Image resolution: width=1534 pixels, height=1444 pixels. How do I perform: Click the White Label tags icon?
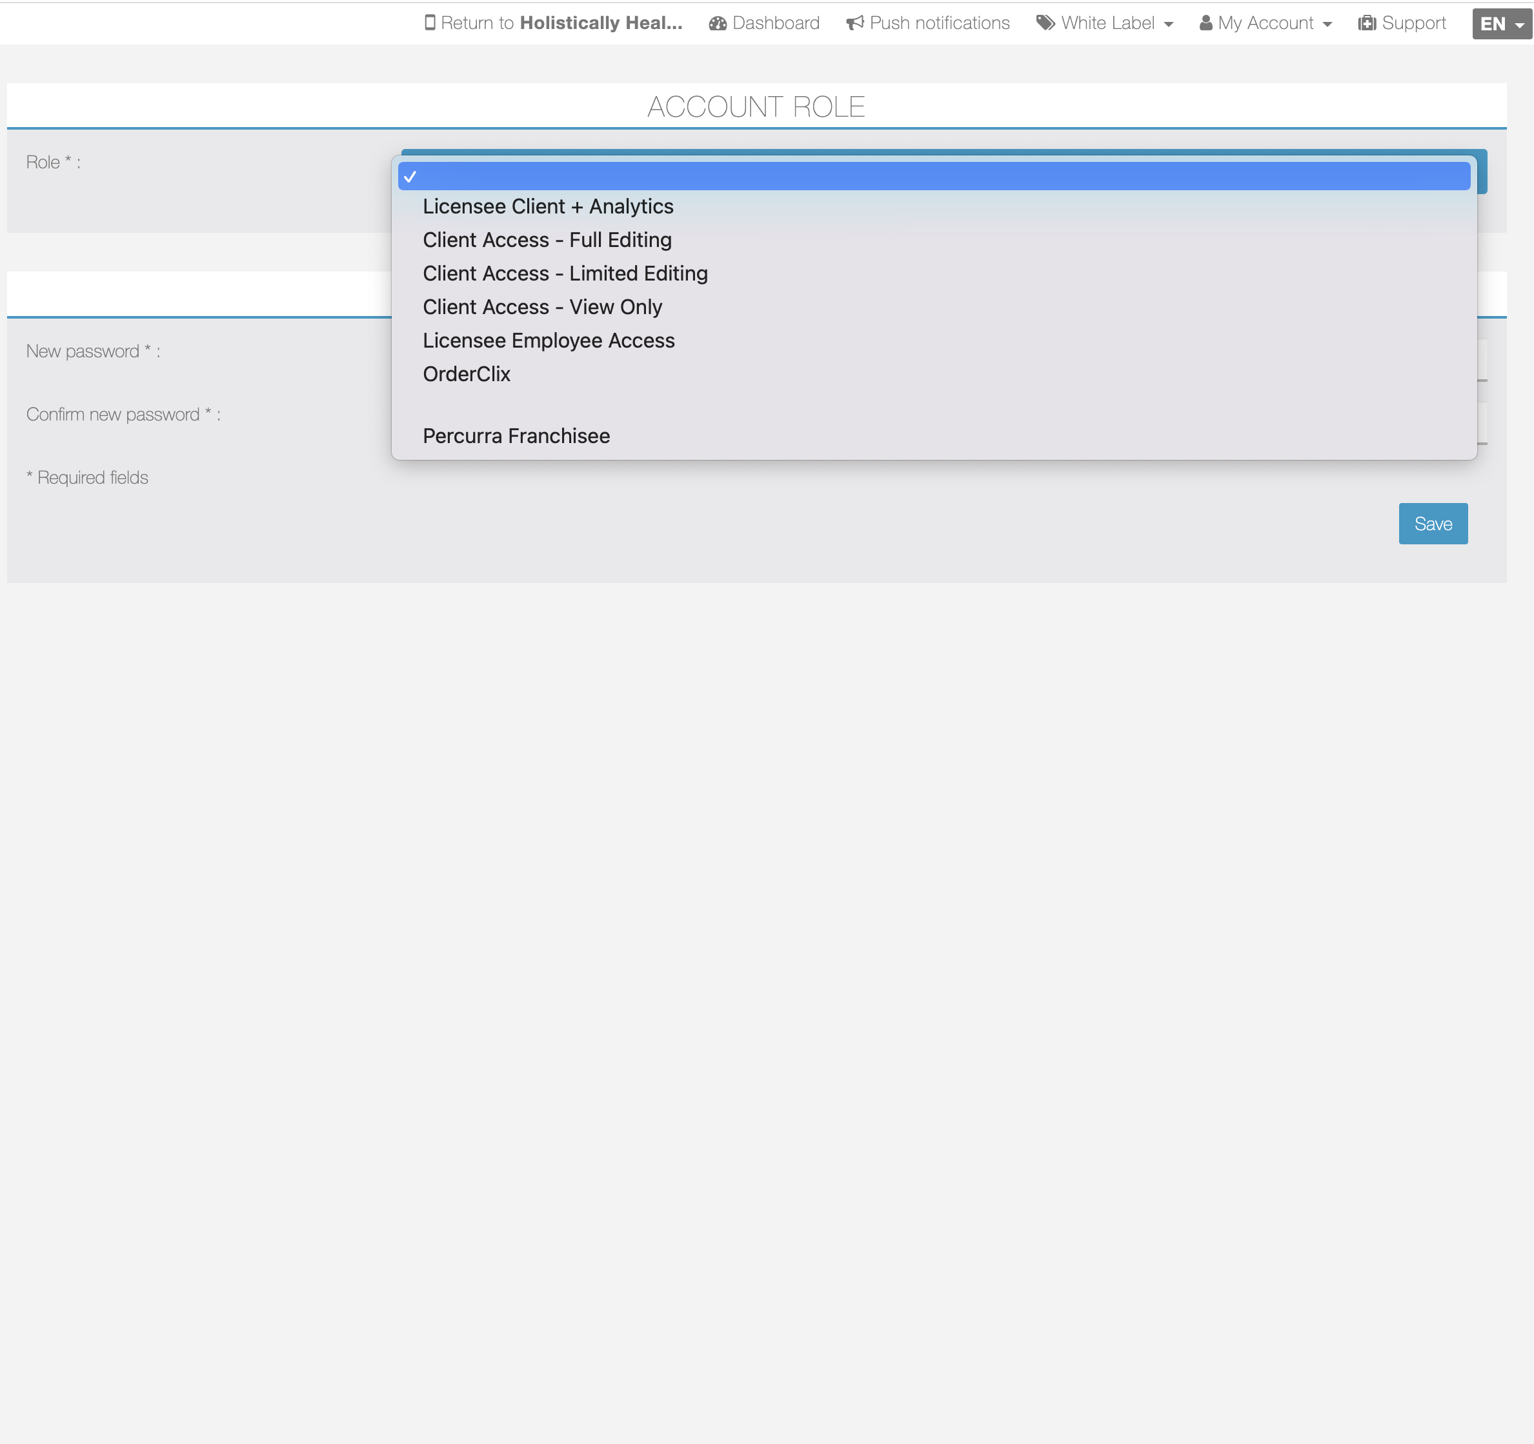click(1045, 23)
